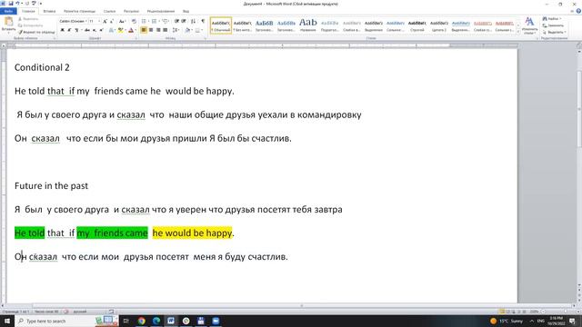
Task: Apply the large Aab Название style
Action: tap(308, 25)
